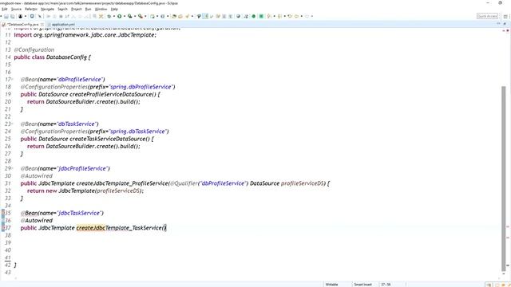
Task: Open the Back history dropdown arrow
Action: pyautogui.click(x=302, y=16)
